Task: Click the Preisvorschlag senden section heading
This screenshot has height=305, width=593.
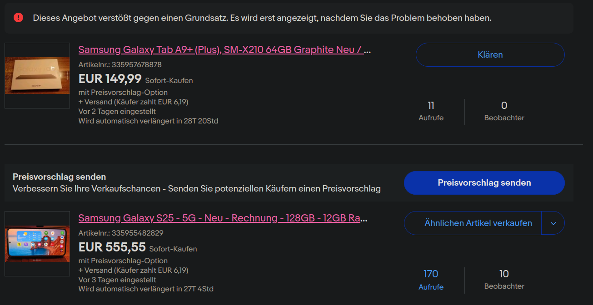Action: [60, 177]
